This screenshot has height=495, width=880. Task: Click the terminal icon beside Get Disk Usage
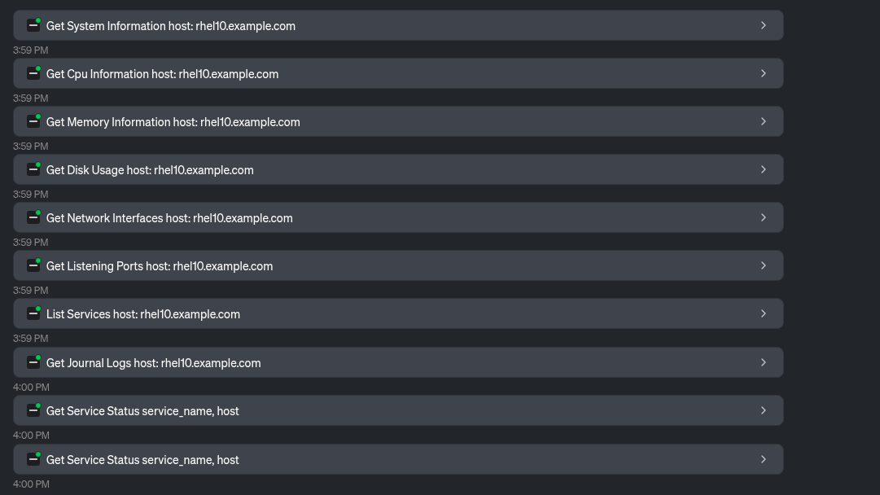coord(33,170)
